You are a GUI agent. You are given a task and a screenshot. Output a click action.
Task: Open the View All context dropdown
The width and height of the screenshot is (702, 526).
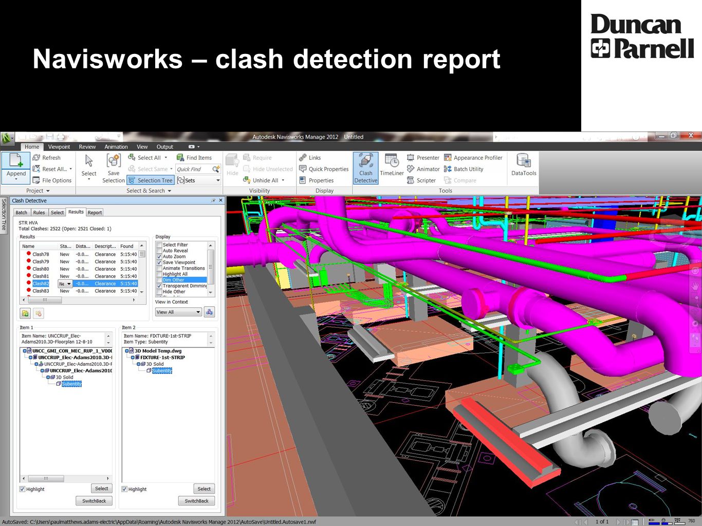tap(178, 312)
